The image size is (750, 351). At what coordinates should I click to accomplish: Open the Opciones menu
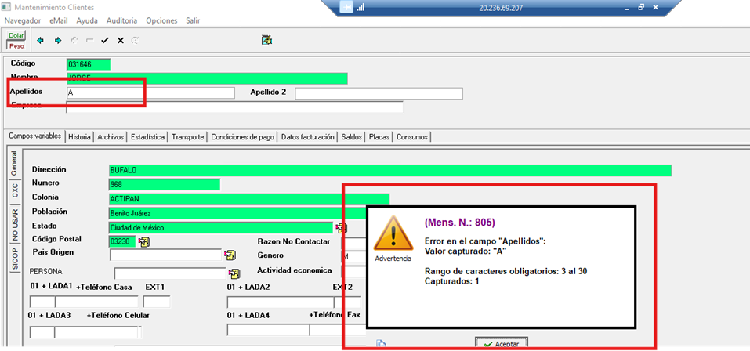click(x=161, y=20)
